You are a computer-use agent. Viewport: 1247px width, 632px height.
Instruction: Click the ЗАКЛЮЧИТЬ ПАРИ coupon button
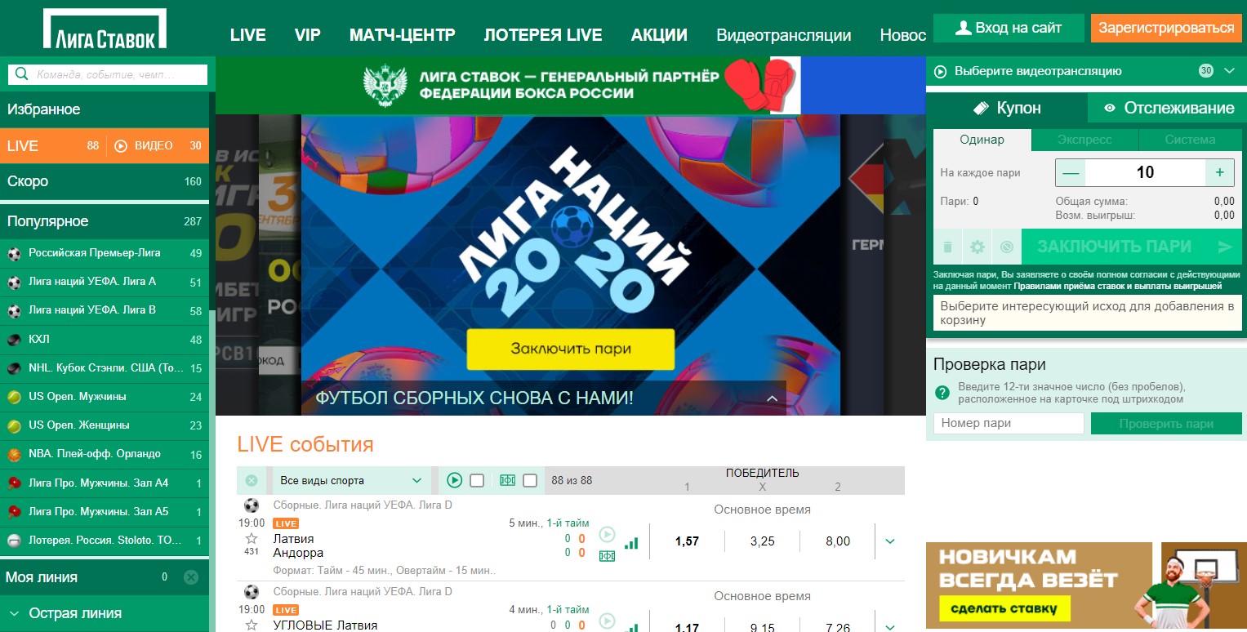pyautogui.click(x=1131, y=247)
